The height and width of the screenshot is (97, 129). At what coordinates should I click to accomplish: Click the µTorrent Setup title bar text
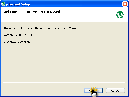pyautogui.click(x=18, y=4)
